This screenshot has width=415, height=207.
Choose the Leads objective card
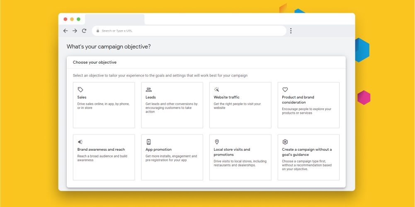tap(172, 105)
